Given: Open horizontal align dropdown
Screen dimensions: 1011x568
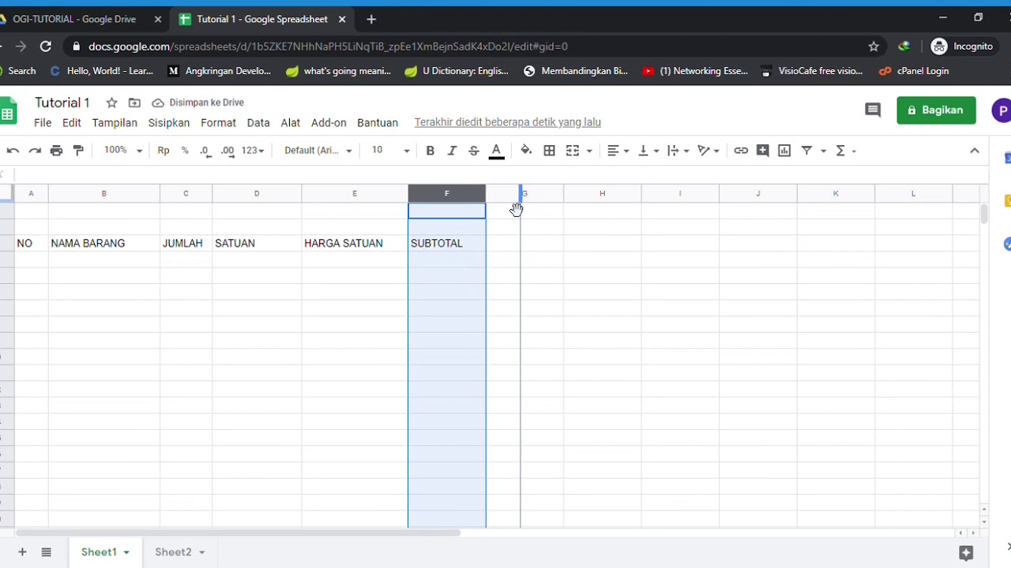Looking at the screenshot, I should point(618,151).
